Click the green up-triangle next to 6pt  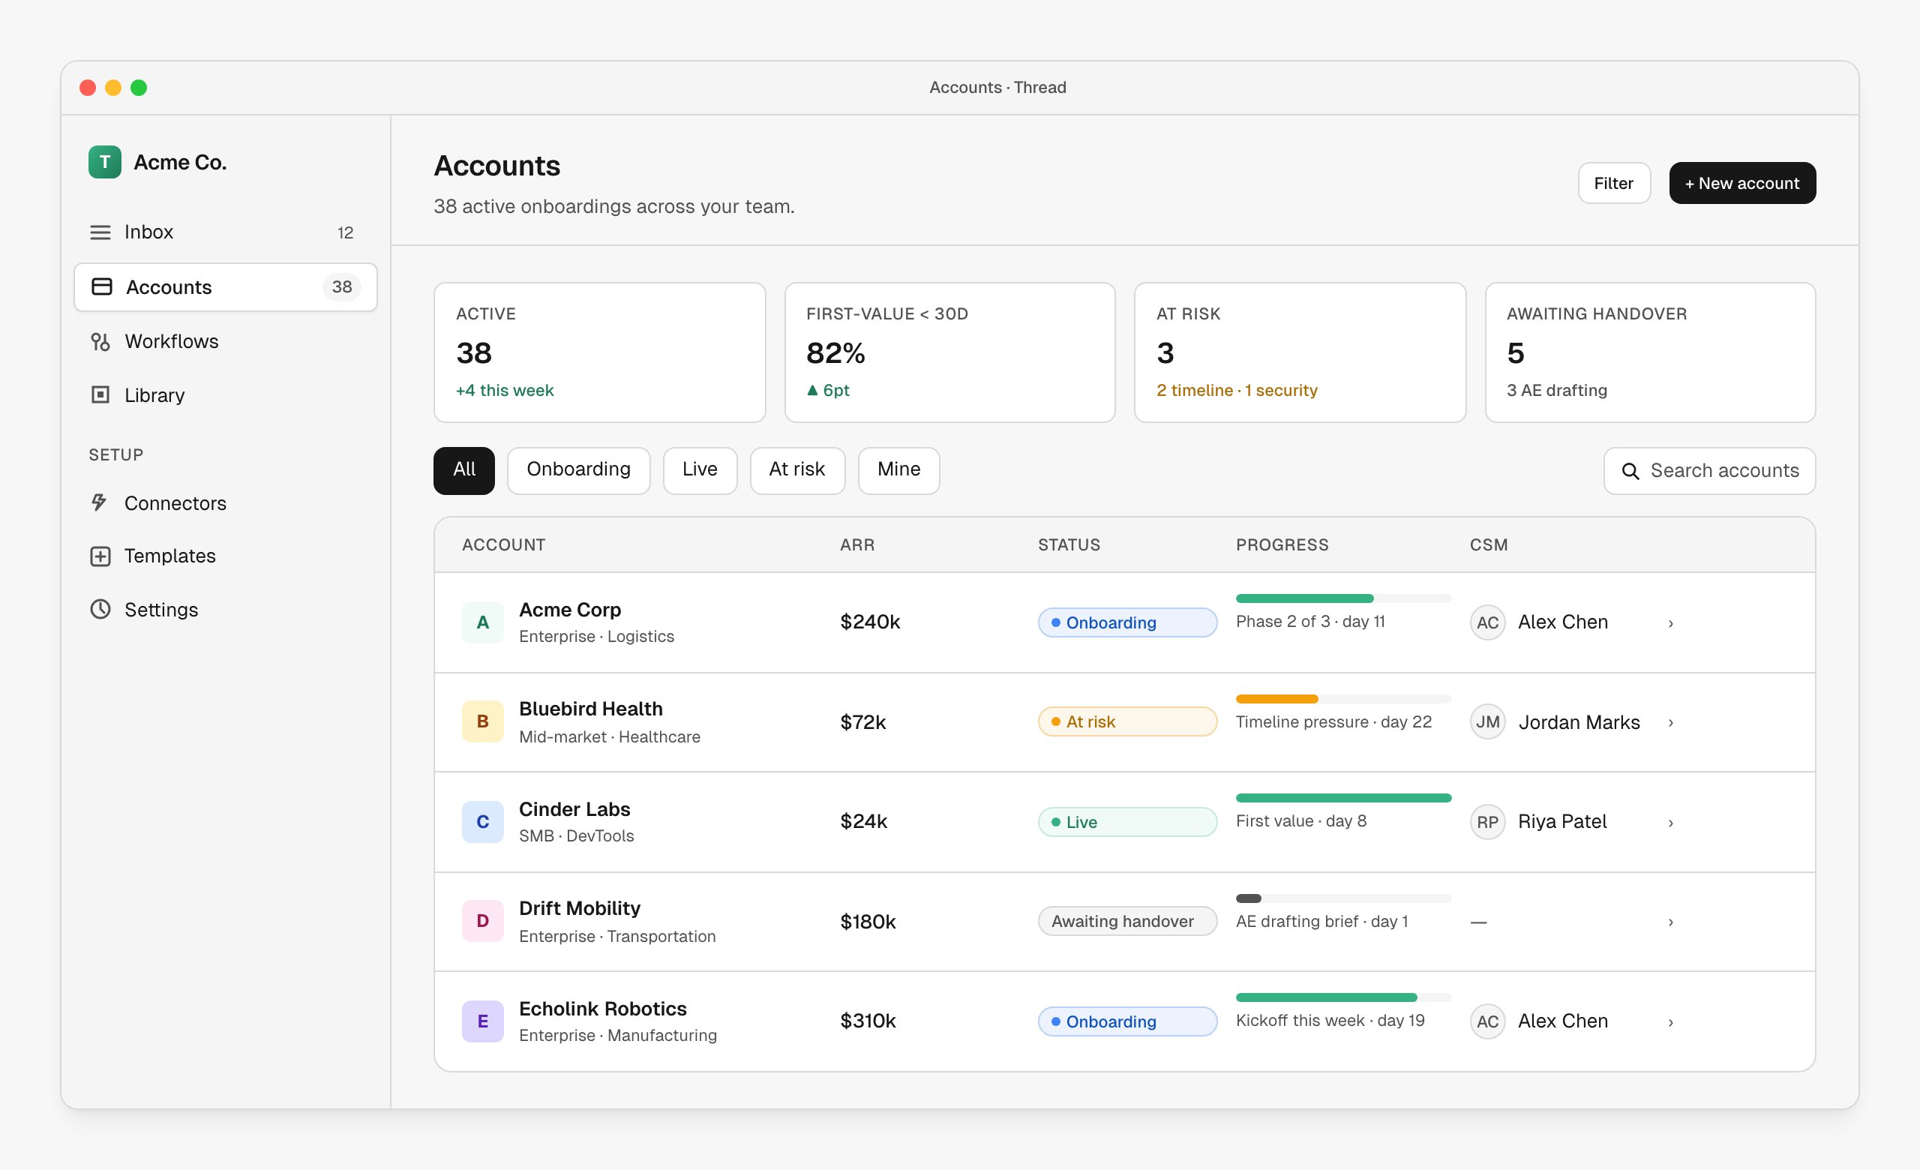tap(812, 390)
